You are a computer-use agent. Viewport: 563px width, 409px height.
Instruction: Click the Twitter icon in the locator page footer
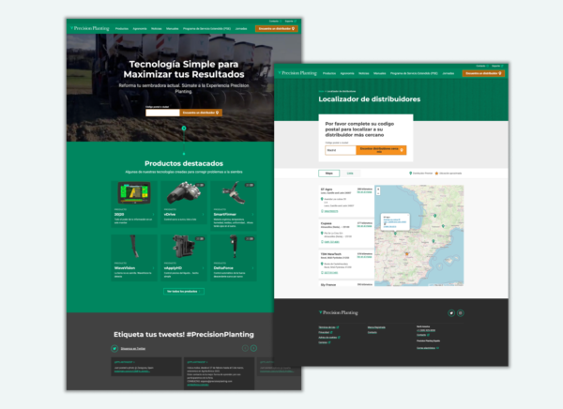(x=451, y=313)
